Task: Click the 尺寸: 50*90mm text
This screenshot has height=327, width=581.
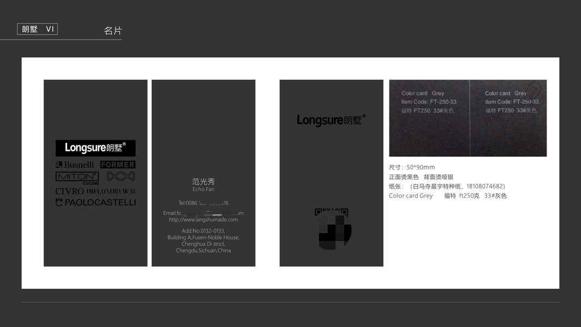Action: [x=412, y=167]
